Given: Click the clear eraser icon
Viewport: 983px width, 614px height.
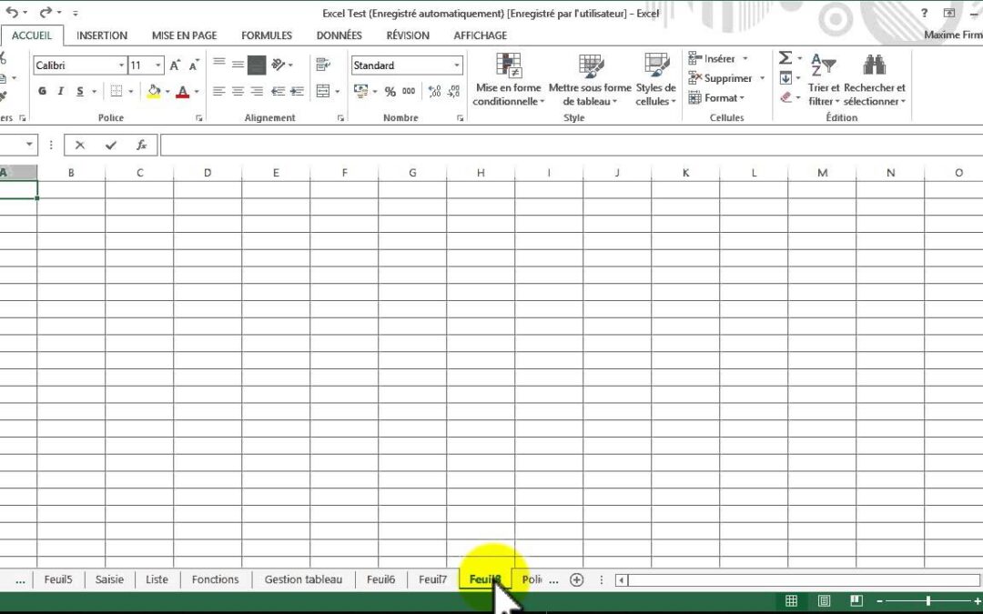Looking at the screenshot, I should click(x=785, y=97).
